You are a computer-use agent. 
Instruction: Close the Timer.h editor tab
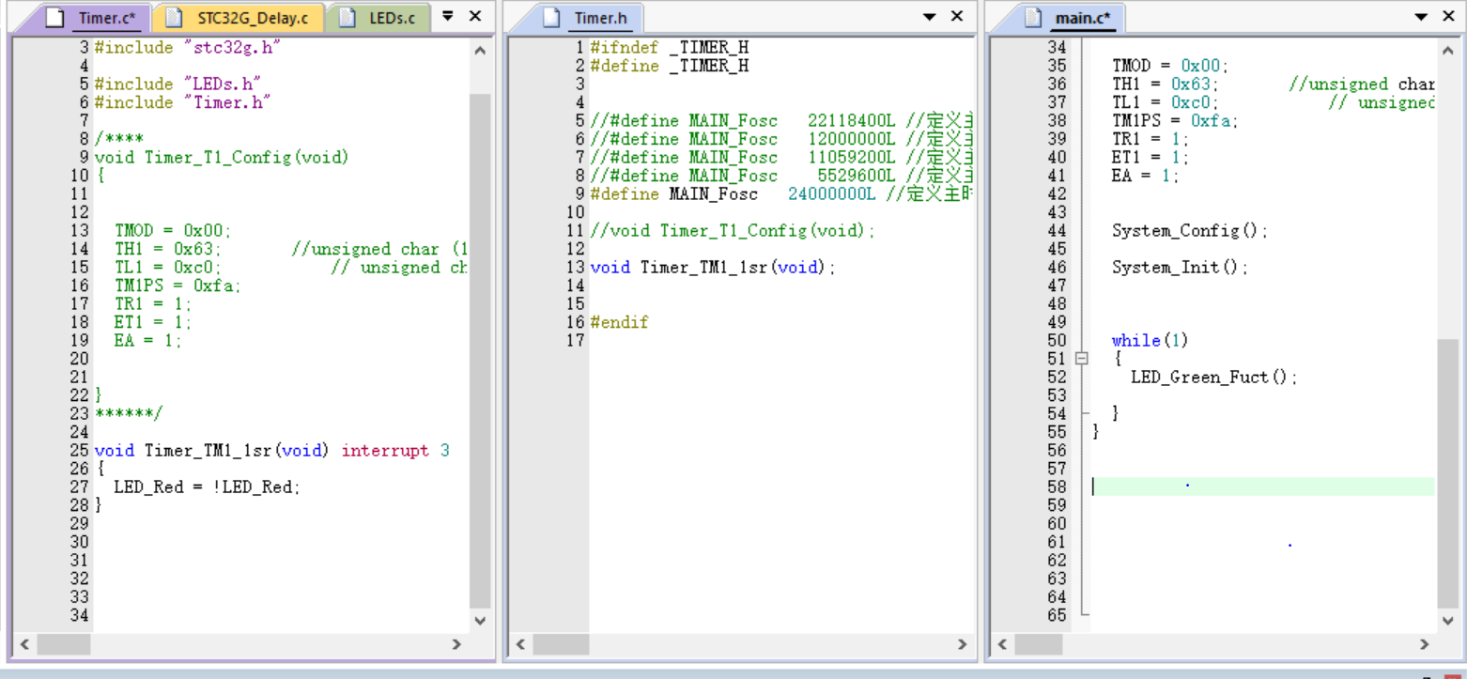[957, 16]
